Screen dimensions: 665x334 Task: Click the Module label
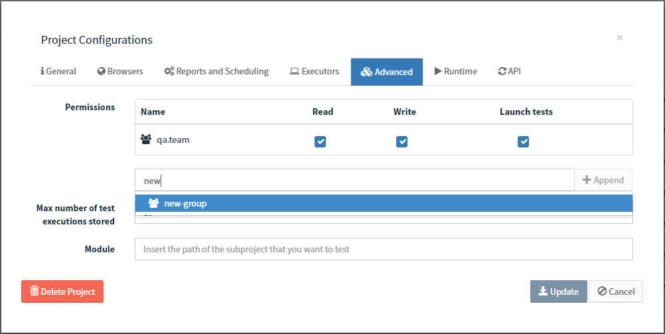pos(100,249)
